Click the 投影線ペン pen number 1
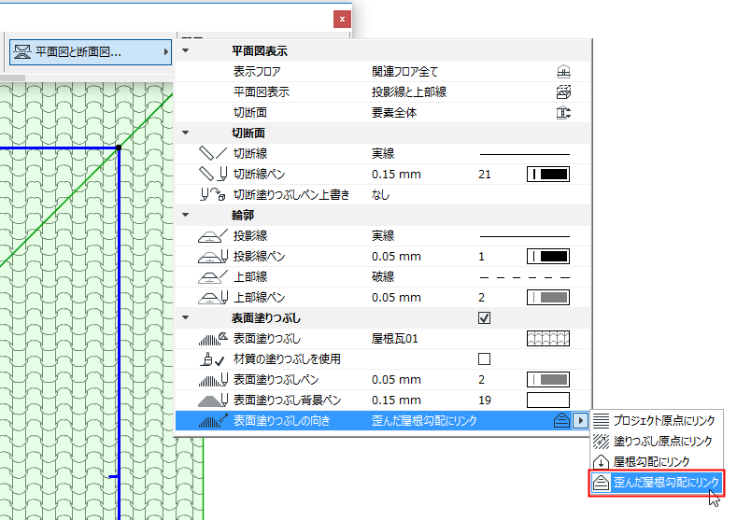Screen dimensions: 737x520 pos(481,257)
